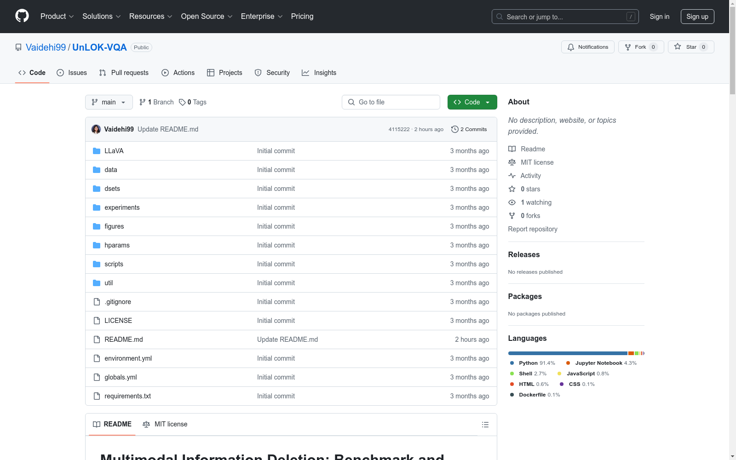Click the environment.yml file icon
Viewport: 736px width, 460px height.
(x=97, y=358)
